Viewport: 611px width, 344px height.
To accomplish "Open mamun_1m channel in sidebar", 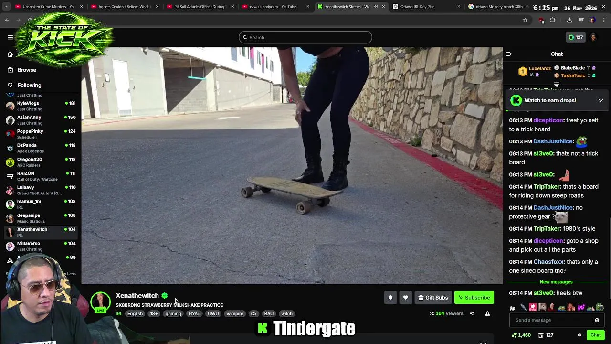I will click(x=41, y=204).
